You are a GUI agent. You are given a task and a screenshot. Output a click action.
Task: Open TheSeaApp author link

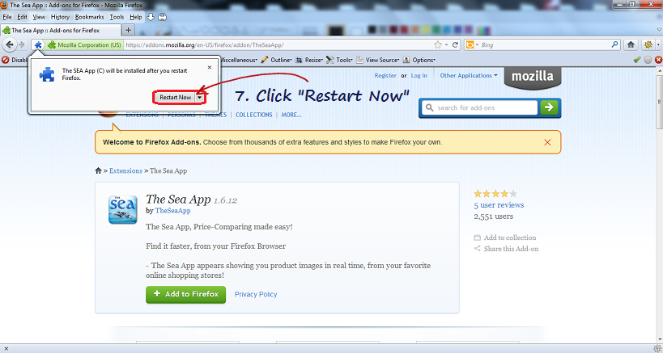[x=172, y=211]
